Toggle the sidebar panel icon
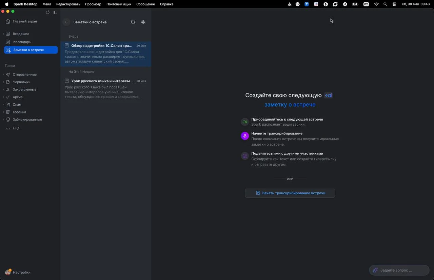The height and width of the screenshot is (280, 434). pos(55,12)
